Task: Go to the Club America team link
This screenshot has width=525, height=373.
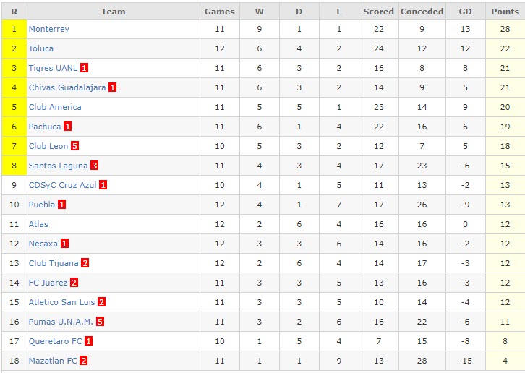Action: tap(55, 107)
